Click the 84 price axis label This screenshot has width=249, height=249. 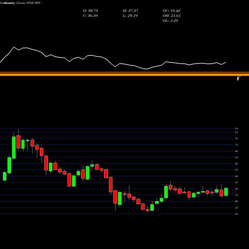237,128
